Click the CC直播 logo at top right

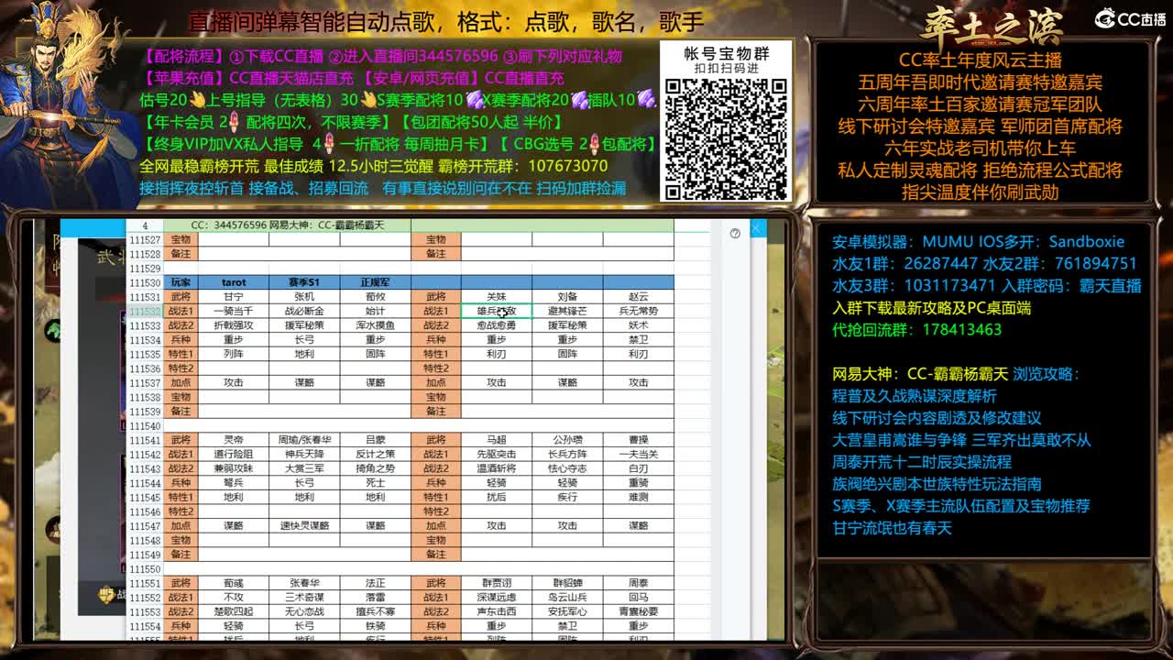(1130, 18)
